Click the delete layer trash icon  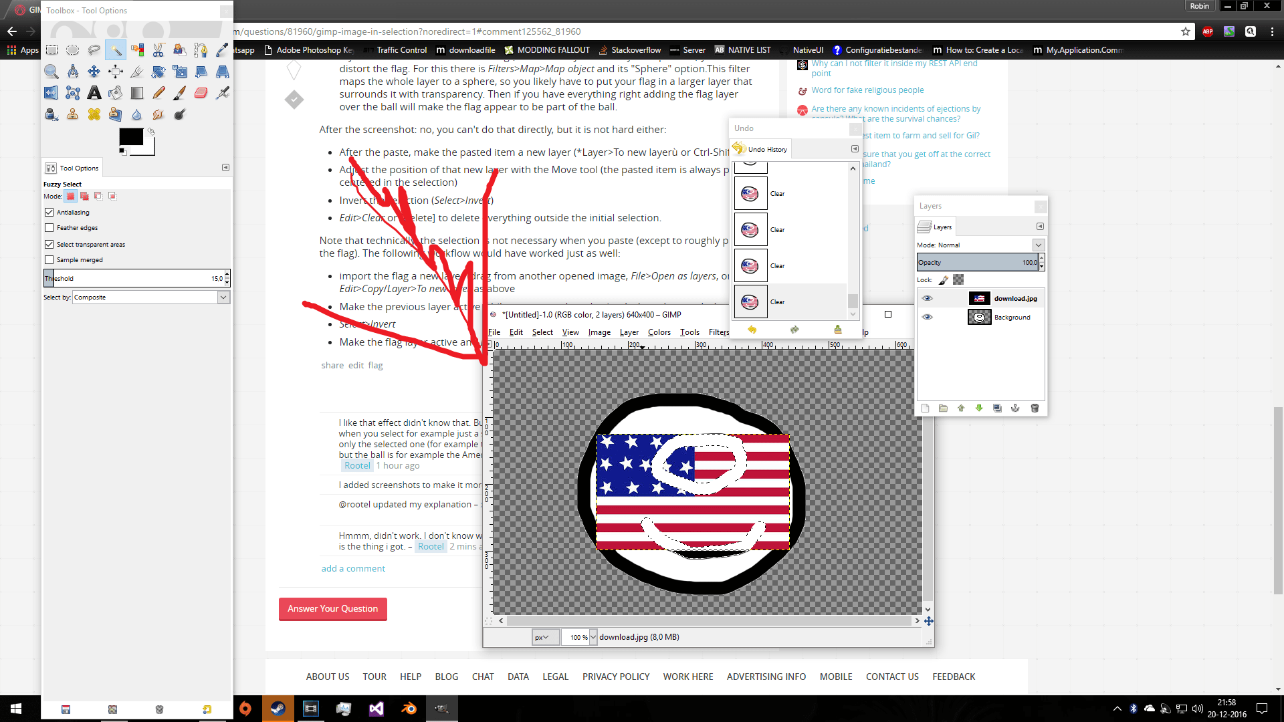[x=1035, y=408]
